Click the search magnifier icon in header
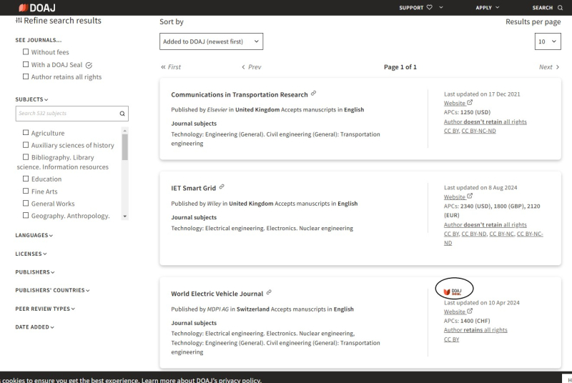The image size is (572, 383). (560, 8)
